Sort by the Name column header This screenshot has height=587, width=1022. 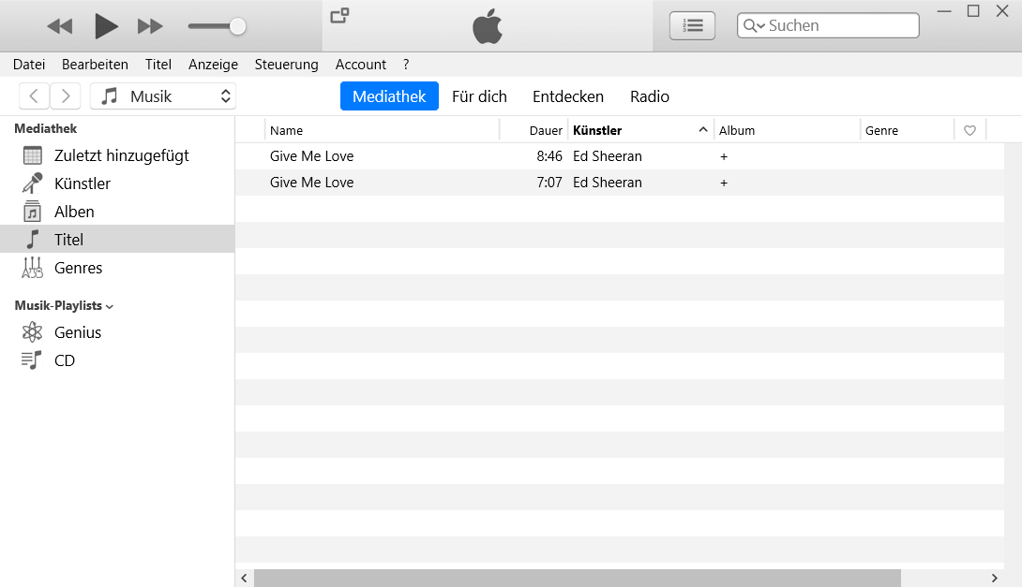click(382, 130)
